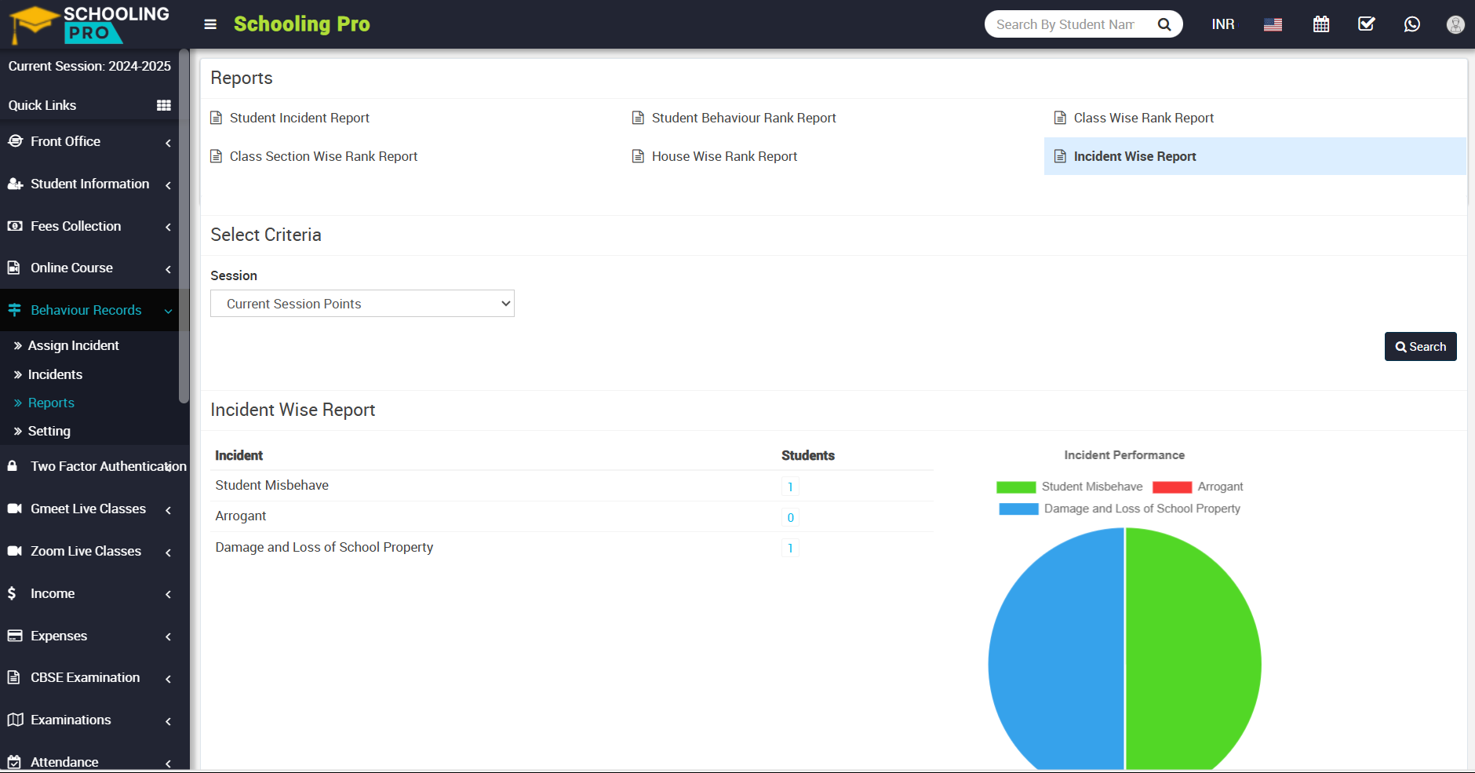Click the Schooling Pro logo

click(x=90, y=24)
